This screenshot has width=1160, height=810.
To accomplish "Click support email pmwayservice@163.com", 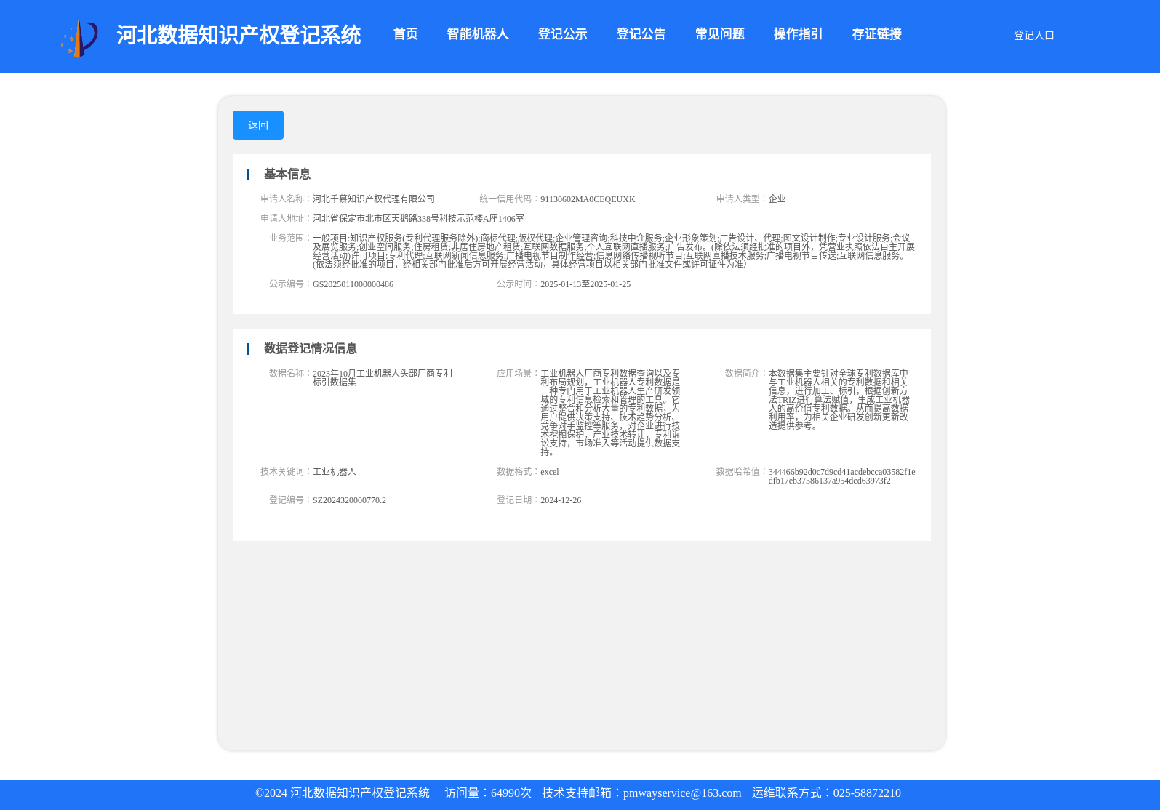I will tap(682, 793).
